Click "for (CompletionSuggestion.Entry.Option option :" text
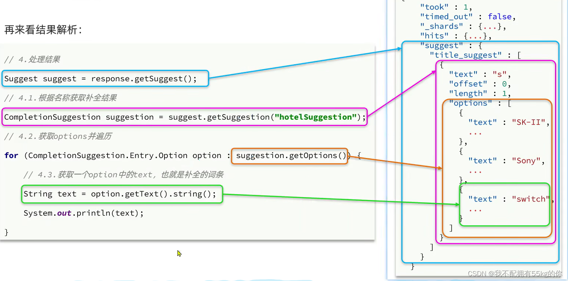The width and height of the screenshot is (568, 281). coord(118,155)
